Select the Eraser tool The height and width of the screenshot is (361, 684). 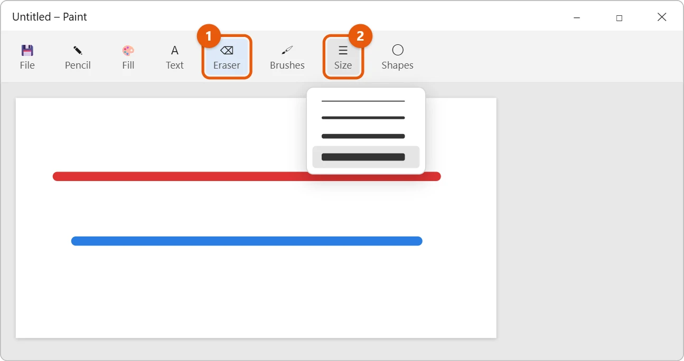tap(227, 58)
